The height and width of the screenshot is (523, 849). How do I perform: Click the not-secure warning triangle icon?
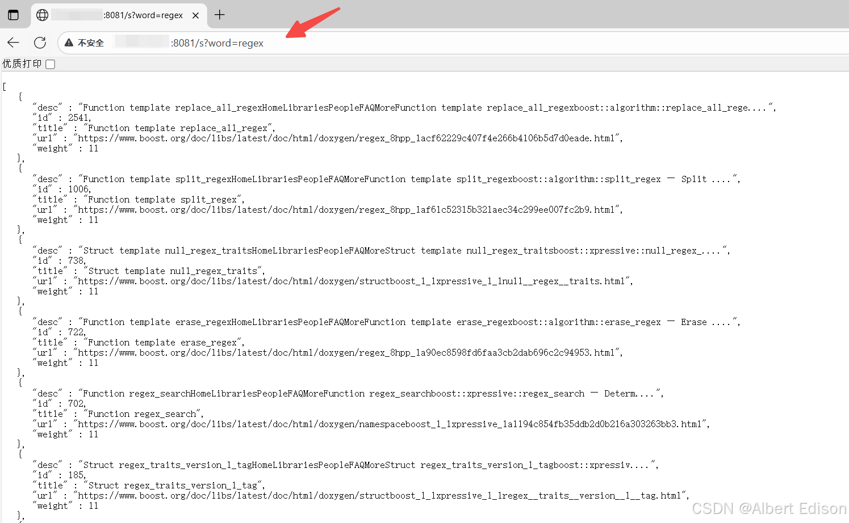click(x=69, y=43)
